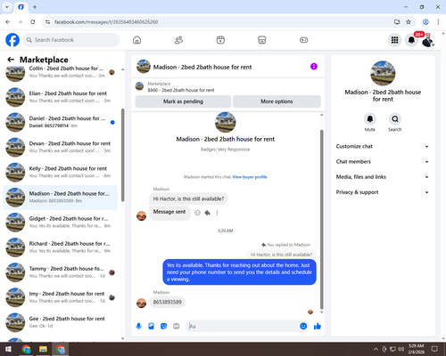446x356 pixels.
Task: Open Collin conversation
Action: click(x=60, y=72)
